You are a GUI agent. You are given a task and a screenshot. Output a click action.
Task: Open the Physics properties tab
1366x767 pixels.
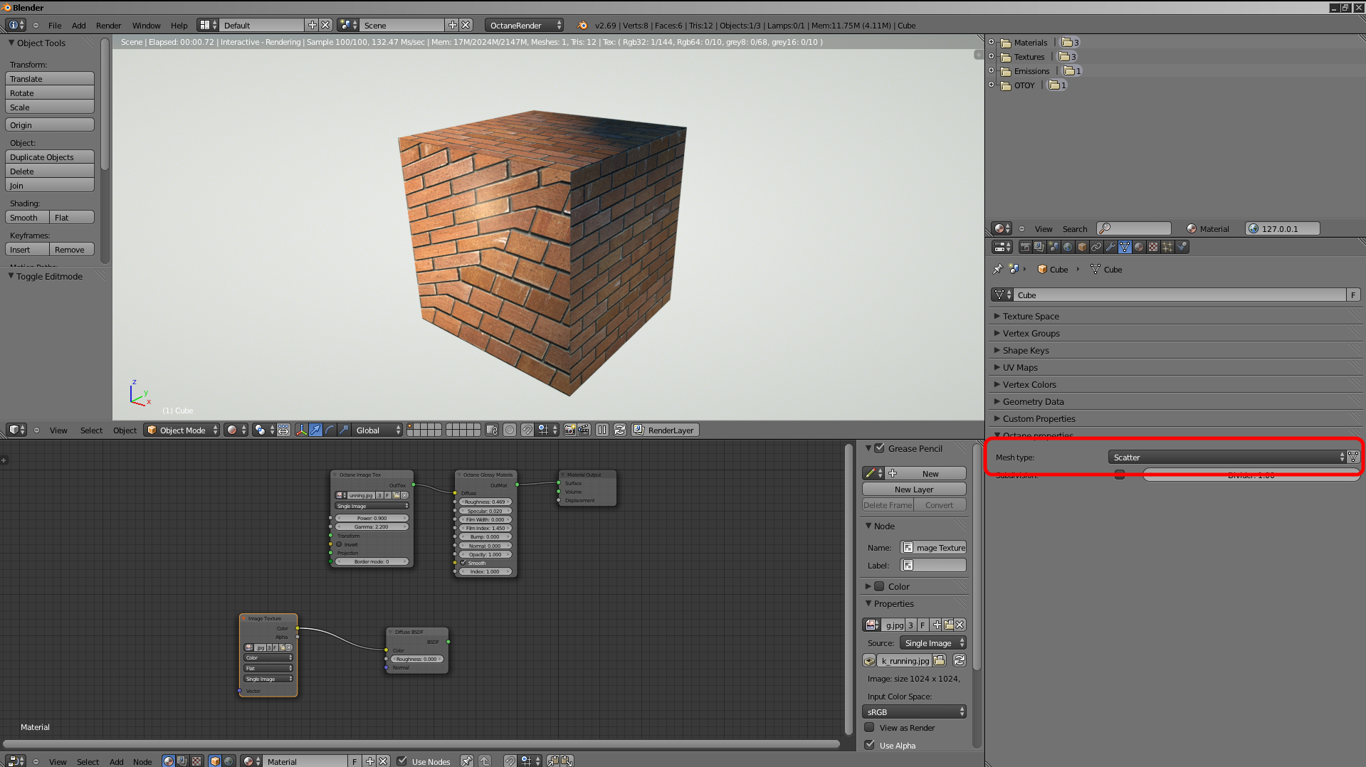[x=1182, y=247]
